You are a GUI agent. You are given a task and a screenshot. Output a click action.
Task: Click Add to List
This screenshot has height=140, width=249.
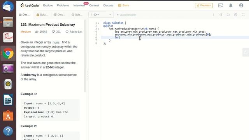(x=74, y=32)
